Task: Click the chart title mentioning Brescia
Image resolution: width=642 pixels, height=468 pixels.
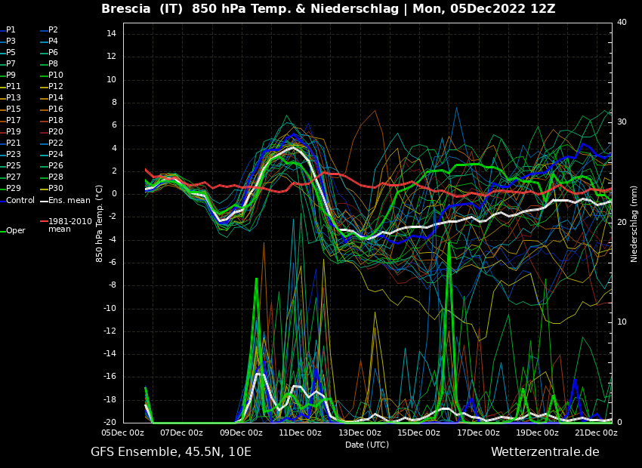Action: (328, 9)
